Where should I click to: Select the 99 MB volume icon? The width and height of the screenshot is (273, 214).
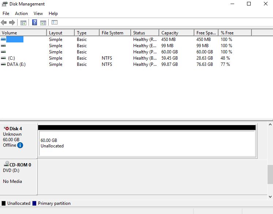click(x=3, y=46)
